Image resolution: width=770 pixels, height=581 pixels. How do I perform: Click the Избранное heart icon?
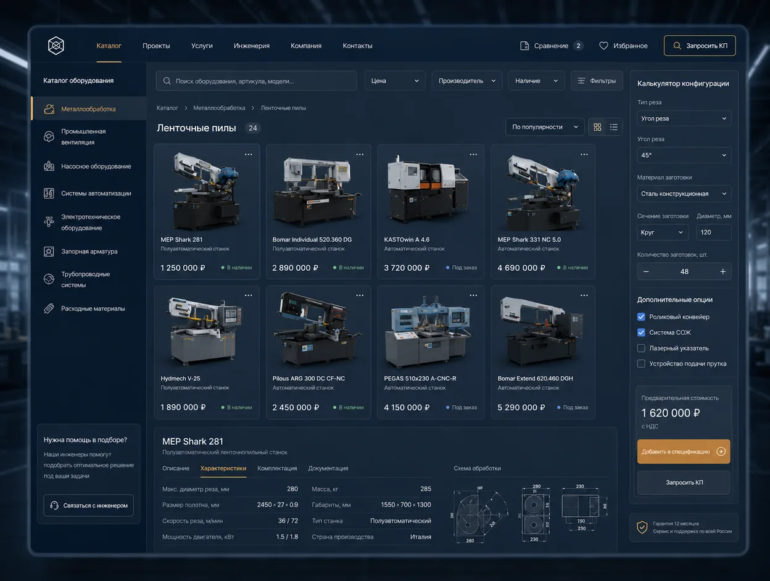(x=603, y=46)
